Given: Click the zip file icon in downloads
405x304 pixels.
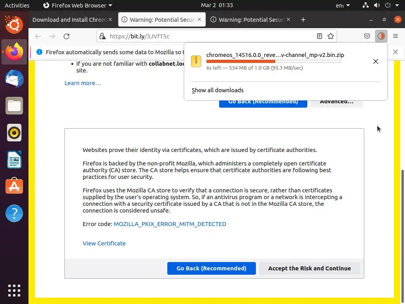Looking at the screenshot, I should click(196, 61).
